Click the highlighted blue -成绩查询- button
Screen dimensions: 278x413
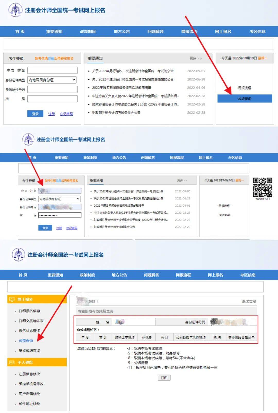(x=245, y=99)
